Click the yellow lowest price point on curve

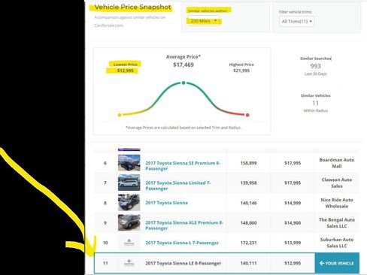coord(120,115)
